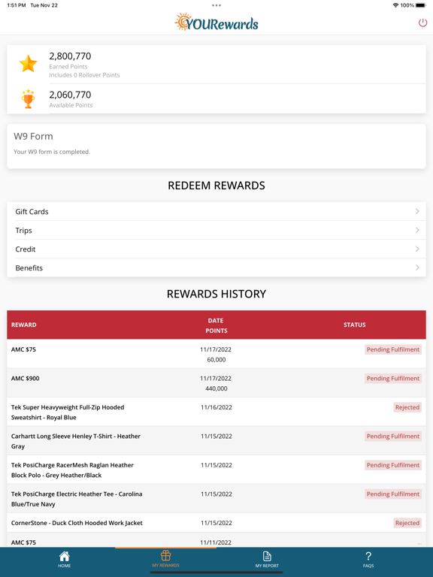Tap the REWARD column header
The height and width of the screenshot is (577, 433).
click(23, 325)
